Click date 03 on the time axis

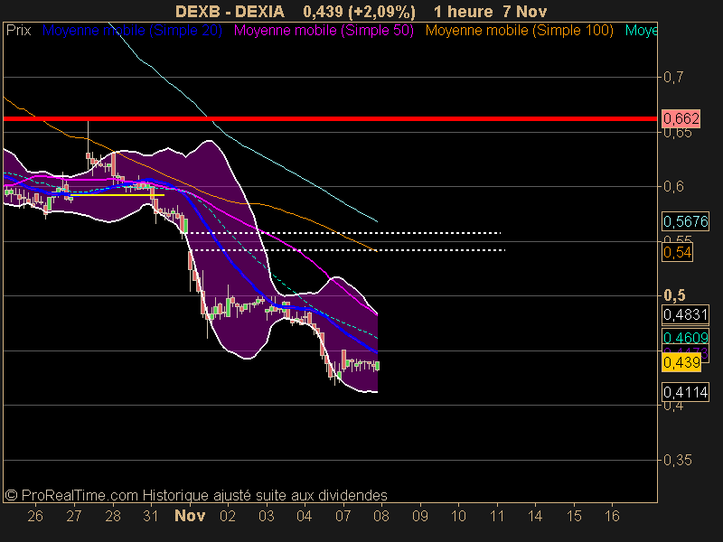click(266, 516)
